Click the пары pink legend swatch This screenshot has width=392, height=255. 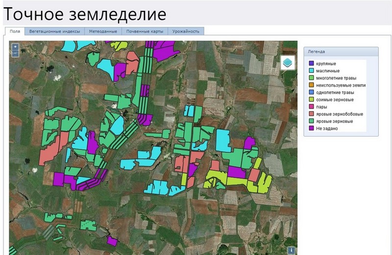(x=311, y=107)
